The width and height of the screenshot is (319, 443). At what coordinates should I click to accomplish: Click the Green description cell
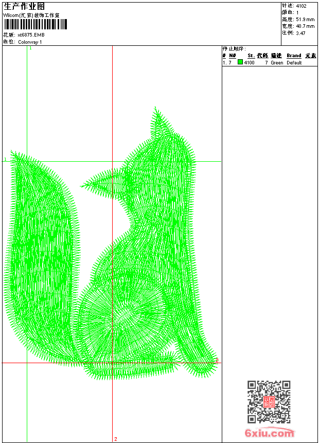pos(277,63)
